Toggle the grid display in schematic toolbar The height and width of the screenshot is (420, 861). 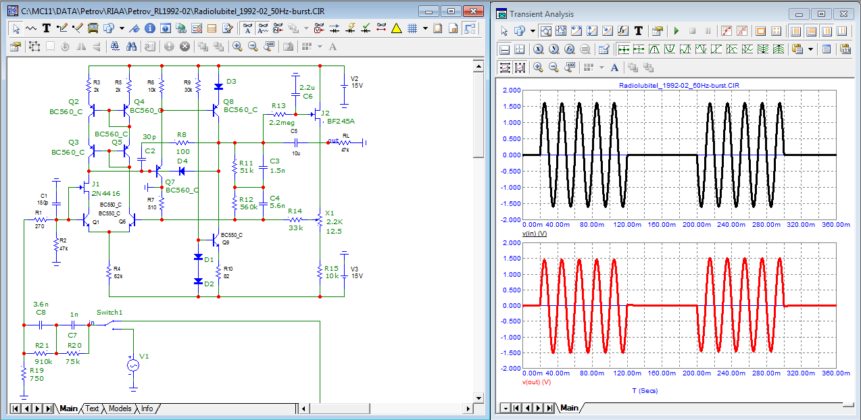click(412, 28)
